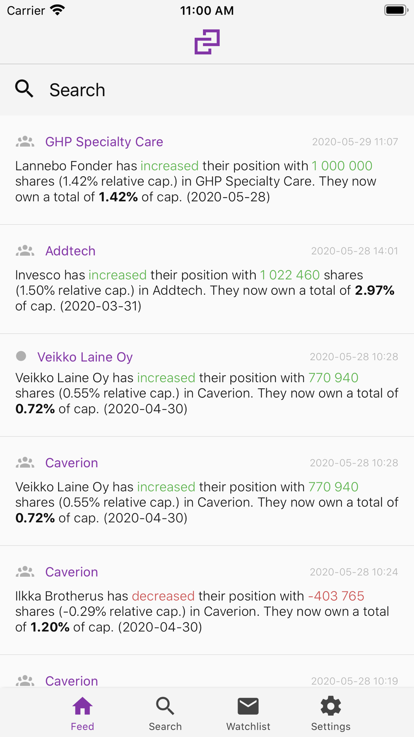Screen dimensions: 414x737
Task: Select the Invesco increased position entry text
Action: pyautogui.click(x=205, y=291)
